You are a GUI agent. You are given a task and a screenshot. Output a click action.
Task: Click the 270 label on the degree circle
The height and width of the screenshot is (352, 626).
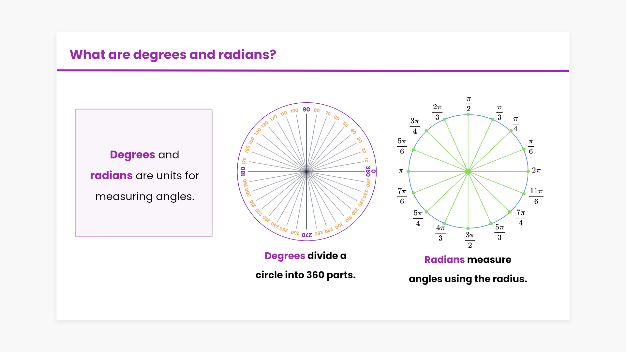point(307,235)
